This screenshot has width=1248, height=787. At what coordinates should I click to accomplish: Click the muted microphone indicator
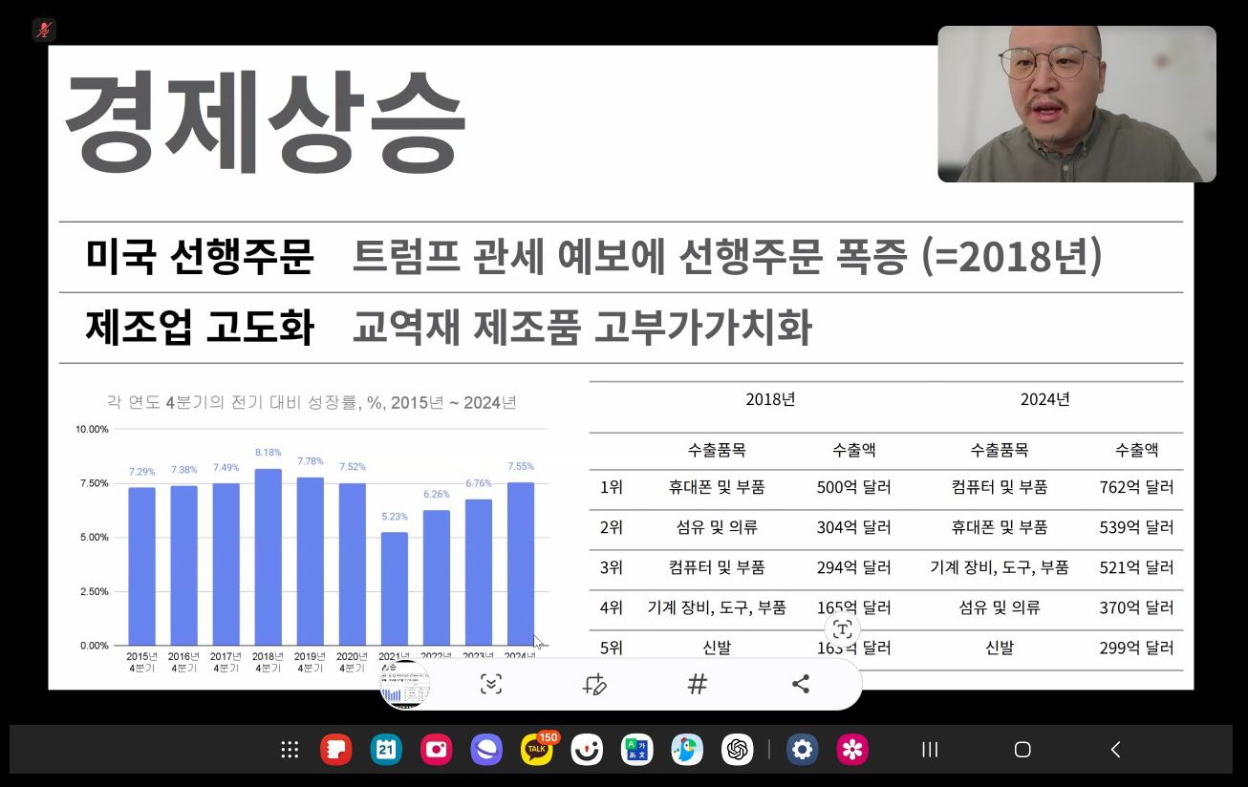point(44,30)
